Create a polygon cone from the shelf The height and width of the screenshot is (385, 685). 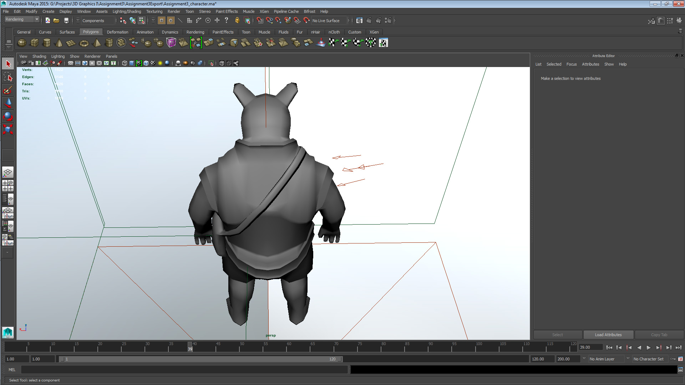tap(59, 43)
